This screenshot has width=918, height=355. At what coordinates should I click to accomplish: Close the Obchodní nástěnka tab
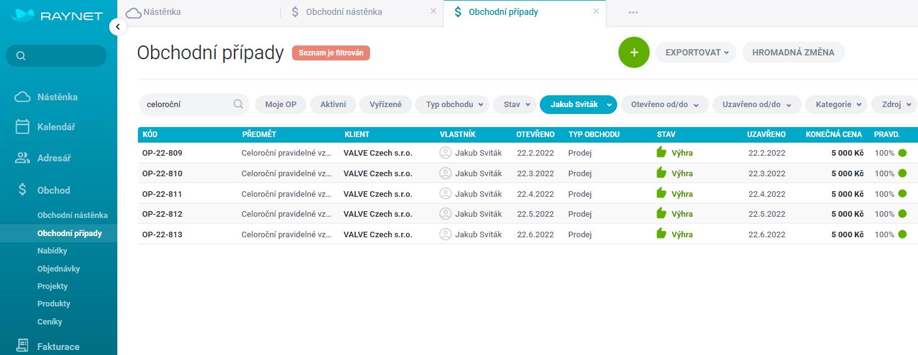433,11
